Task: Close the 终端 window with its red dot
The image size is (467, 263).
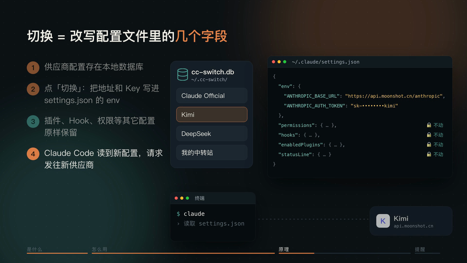Action: pyautogui.click(x=176, y=198)
